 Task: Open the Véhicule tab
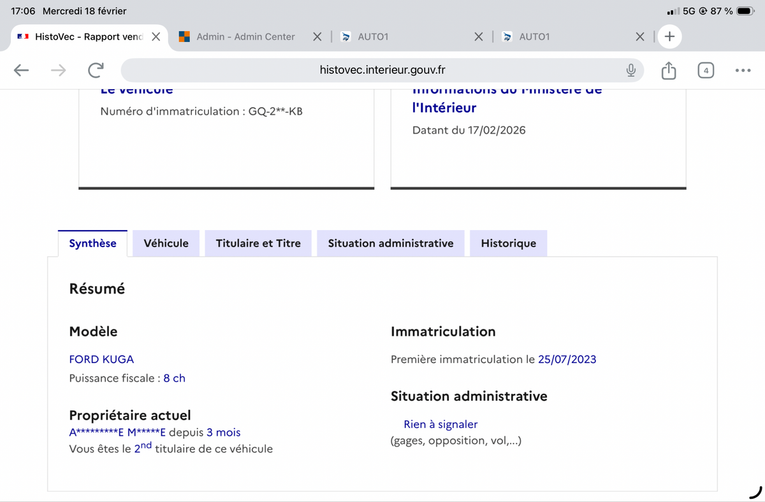point(166,243)
